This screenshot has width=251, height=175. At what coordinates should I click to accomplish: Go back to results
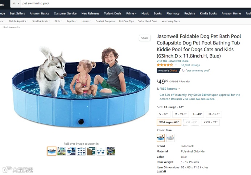click(x=11, y=27)
